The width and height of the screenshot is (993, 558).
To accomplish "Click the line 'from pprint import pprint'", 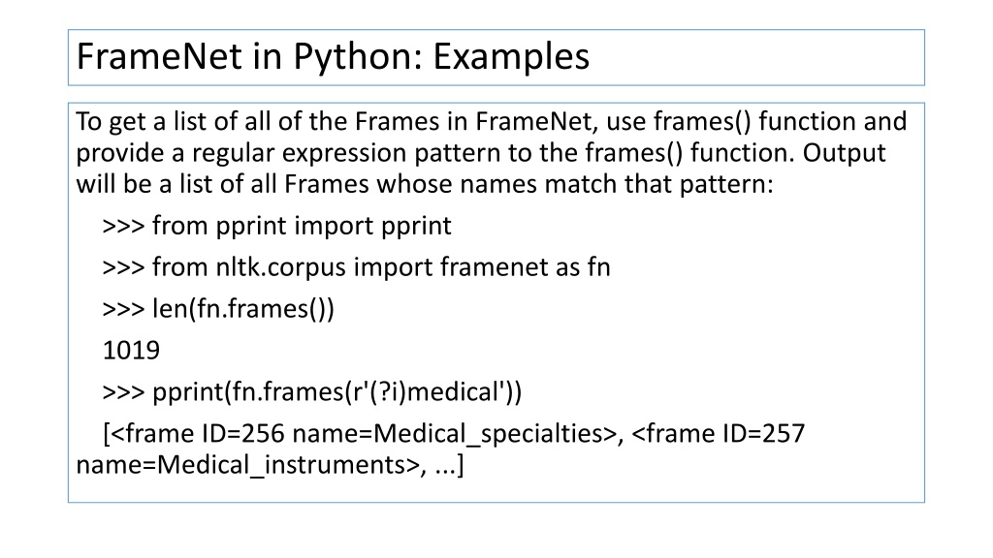I will tap(276, 226).
